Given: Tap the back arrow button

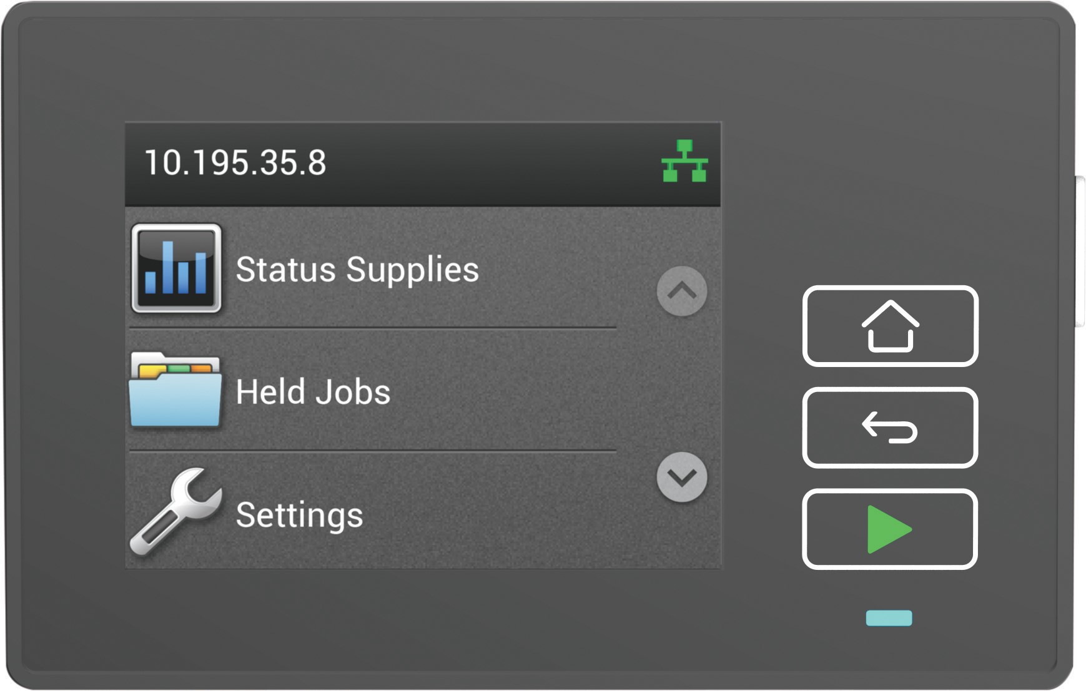Looking at the screenshot, I should click(890, 428).
